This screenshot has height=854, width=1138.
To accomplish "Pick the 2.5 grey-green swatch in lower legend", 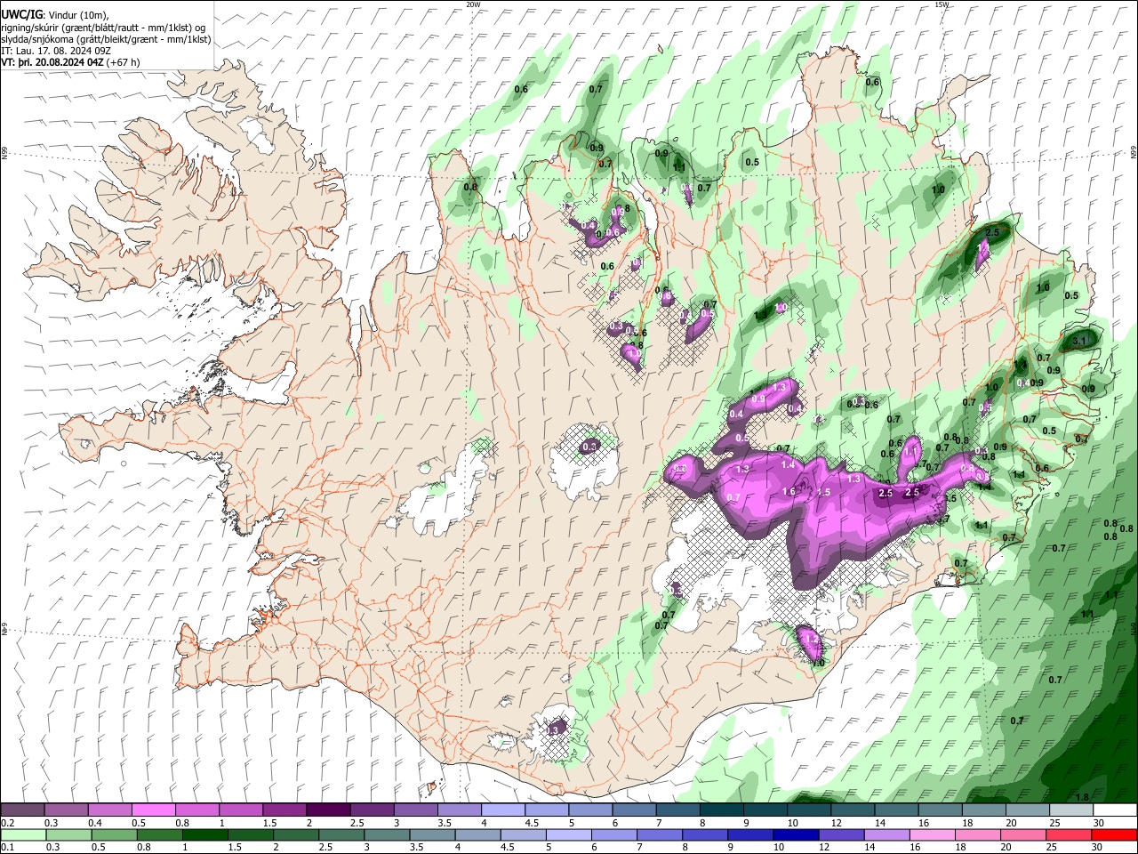I will (x=341, y=835).
